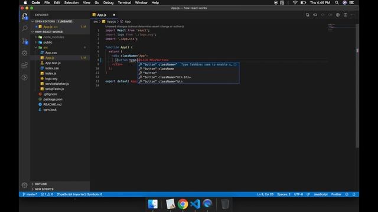Open README.md in the file tree
Image resolution: width=378 pixels, height=212 pixels.
pyautogui.click(x=52, y=105)
